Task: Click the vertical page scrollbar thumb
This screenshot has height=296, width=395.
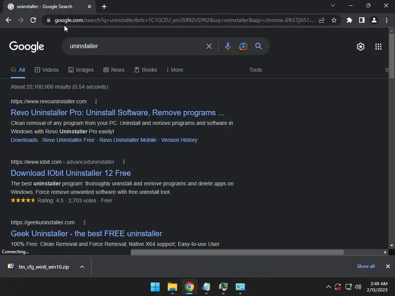Action: point(392,56)
